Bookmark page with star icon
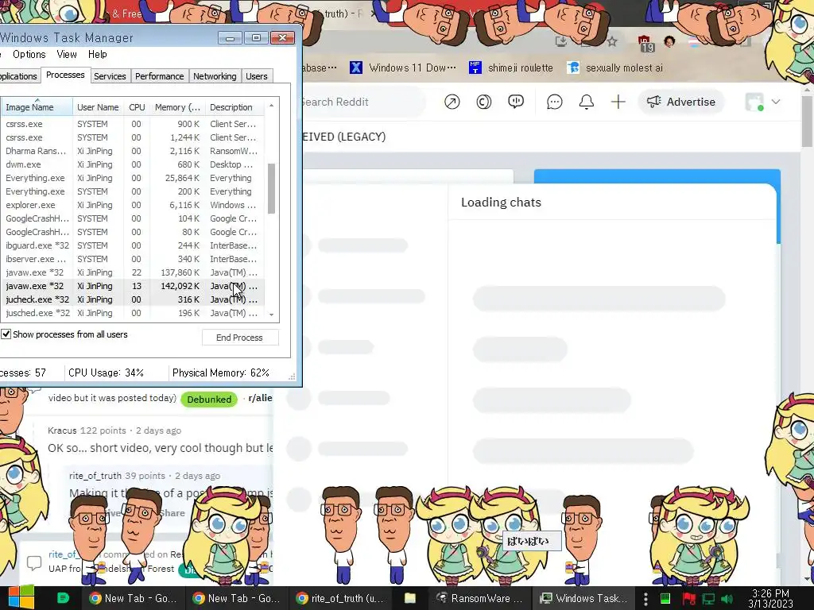 612,41
